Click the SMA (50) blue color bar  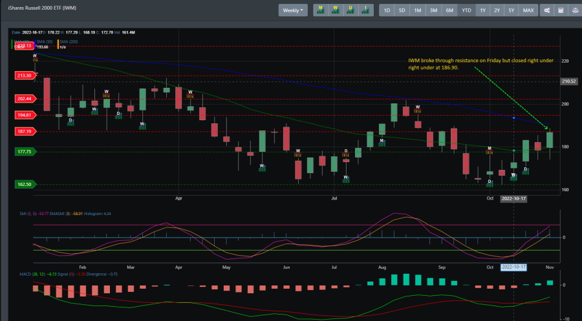pos(36,45)
